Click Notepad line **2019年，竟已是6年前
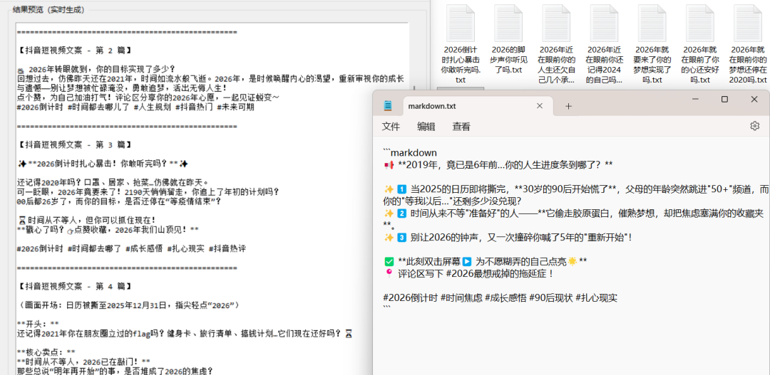Image resolution: width=770 pixels, height=375 pixels. point(498,164)
